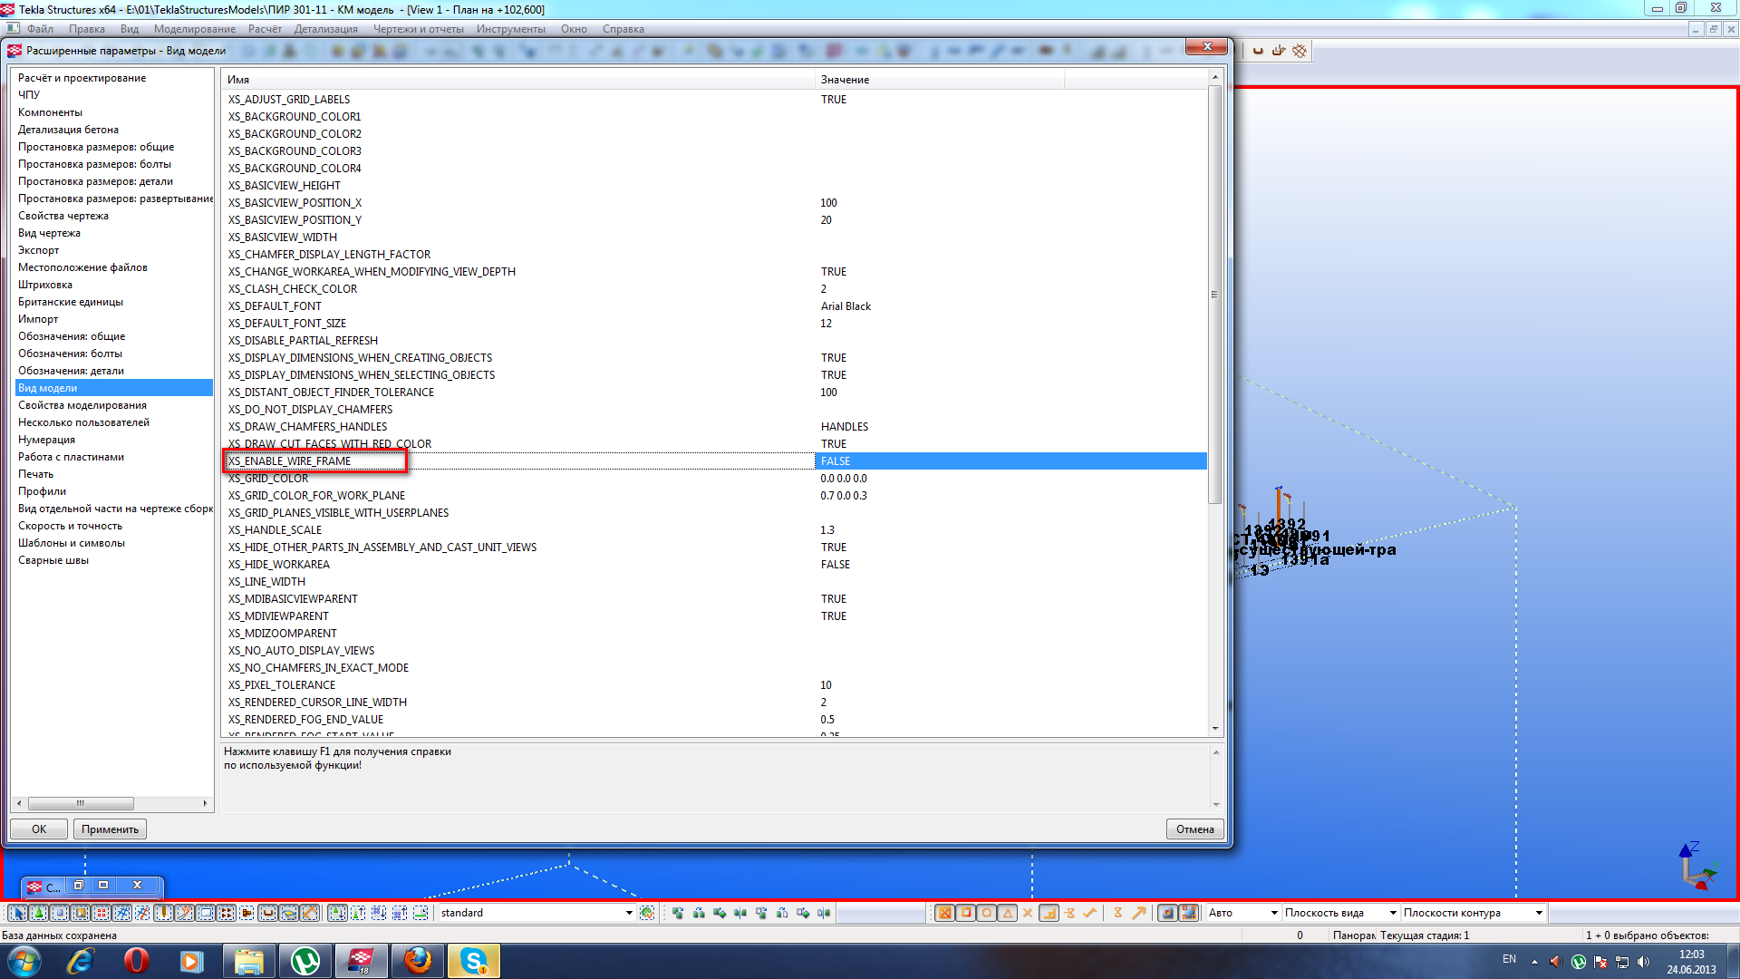Click the Select bolts switch icon
This screenshot has height=979, width=1740.
coord(227,913)
